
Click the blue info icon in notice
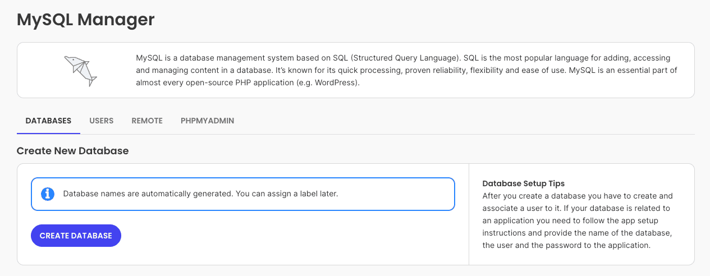click(48, 194)
